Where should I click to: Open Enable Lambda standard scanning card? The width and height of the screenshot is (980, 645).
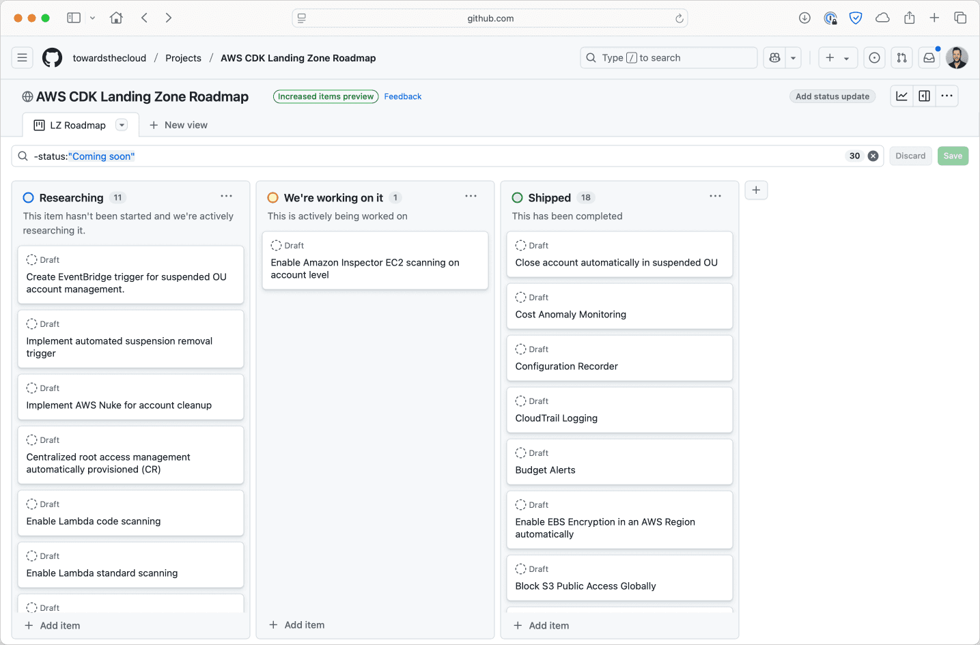pos(130,565)
